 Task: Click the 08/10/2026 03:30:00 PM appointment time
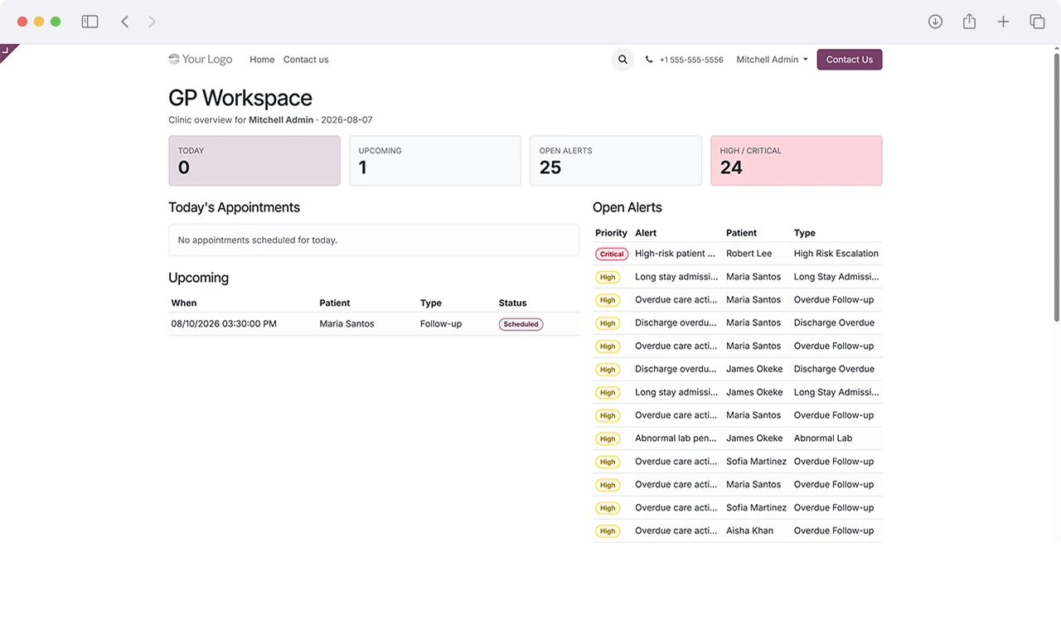[224, 324]
